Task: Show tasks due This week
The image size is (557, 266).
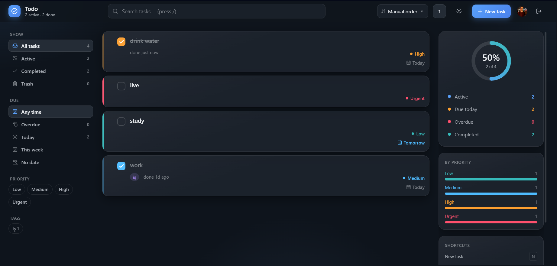Action: 51,150
